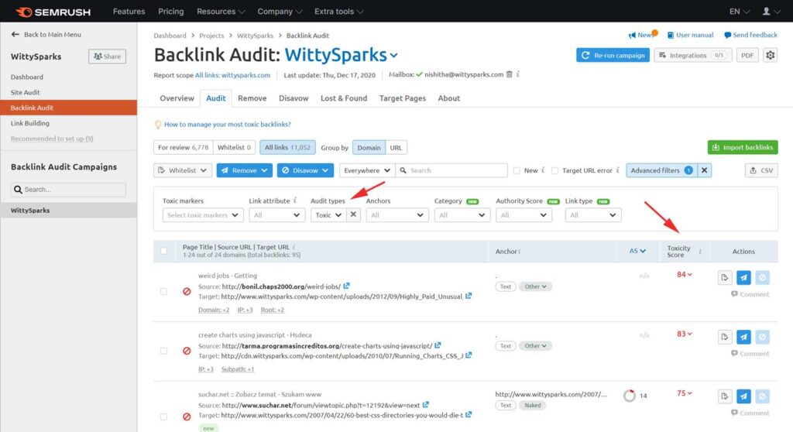Click info icon next to Link attribute

click(295, 201)
